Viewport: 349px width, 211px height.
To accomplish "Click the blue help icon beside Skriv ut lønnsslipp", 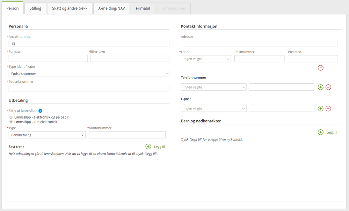I will 40,111.
